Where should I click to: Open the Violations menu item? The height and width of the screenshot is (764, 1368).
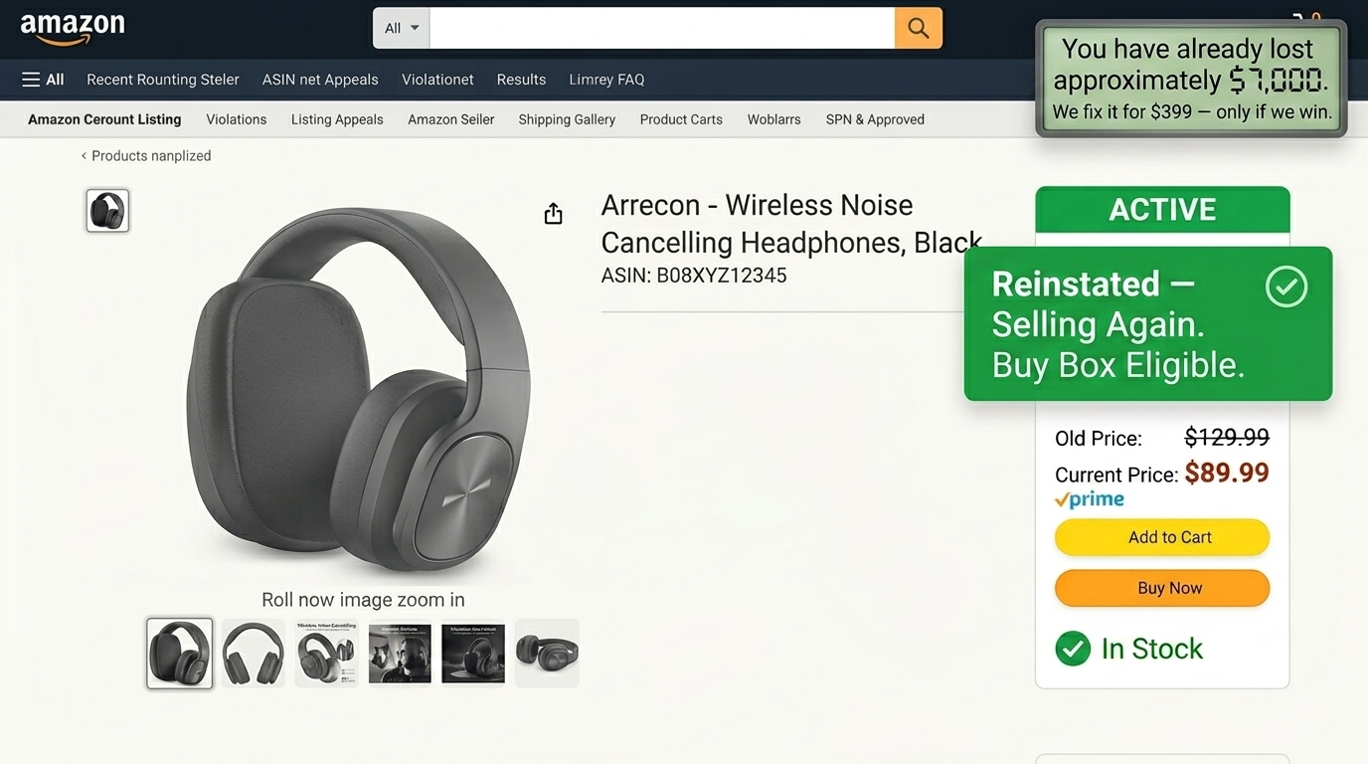(236, 118)
